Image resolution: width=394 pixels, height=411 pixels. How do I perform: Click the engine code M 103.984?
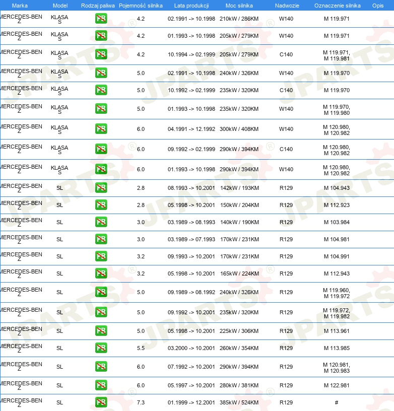[x=337, y=222]
